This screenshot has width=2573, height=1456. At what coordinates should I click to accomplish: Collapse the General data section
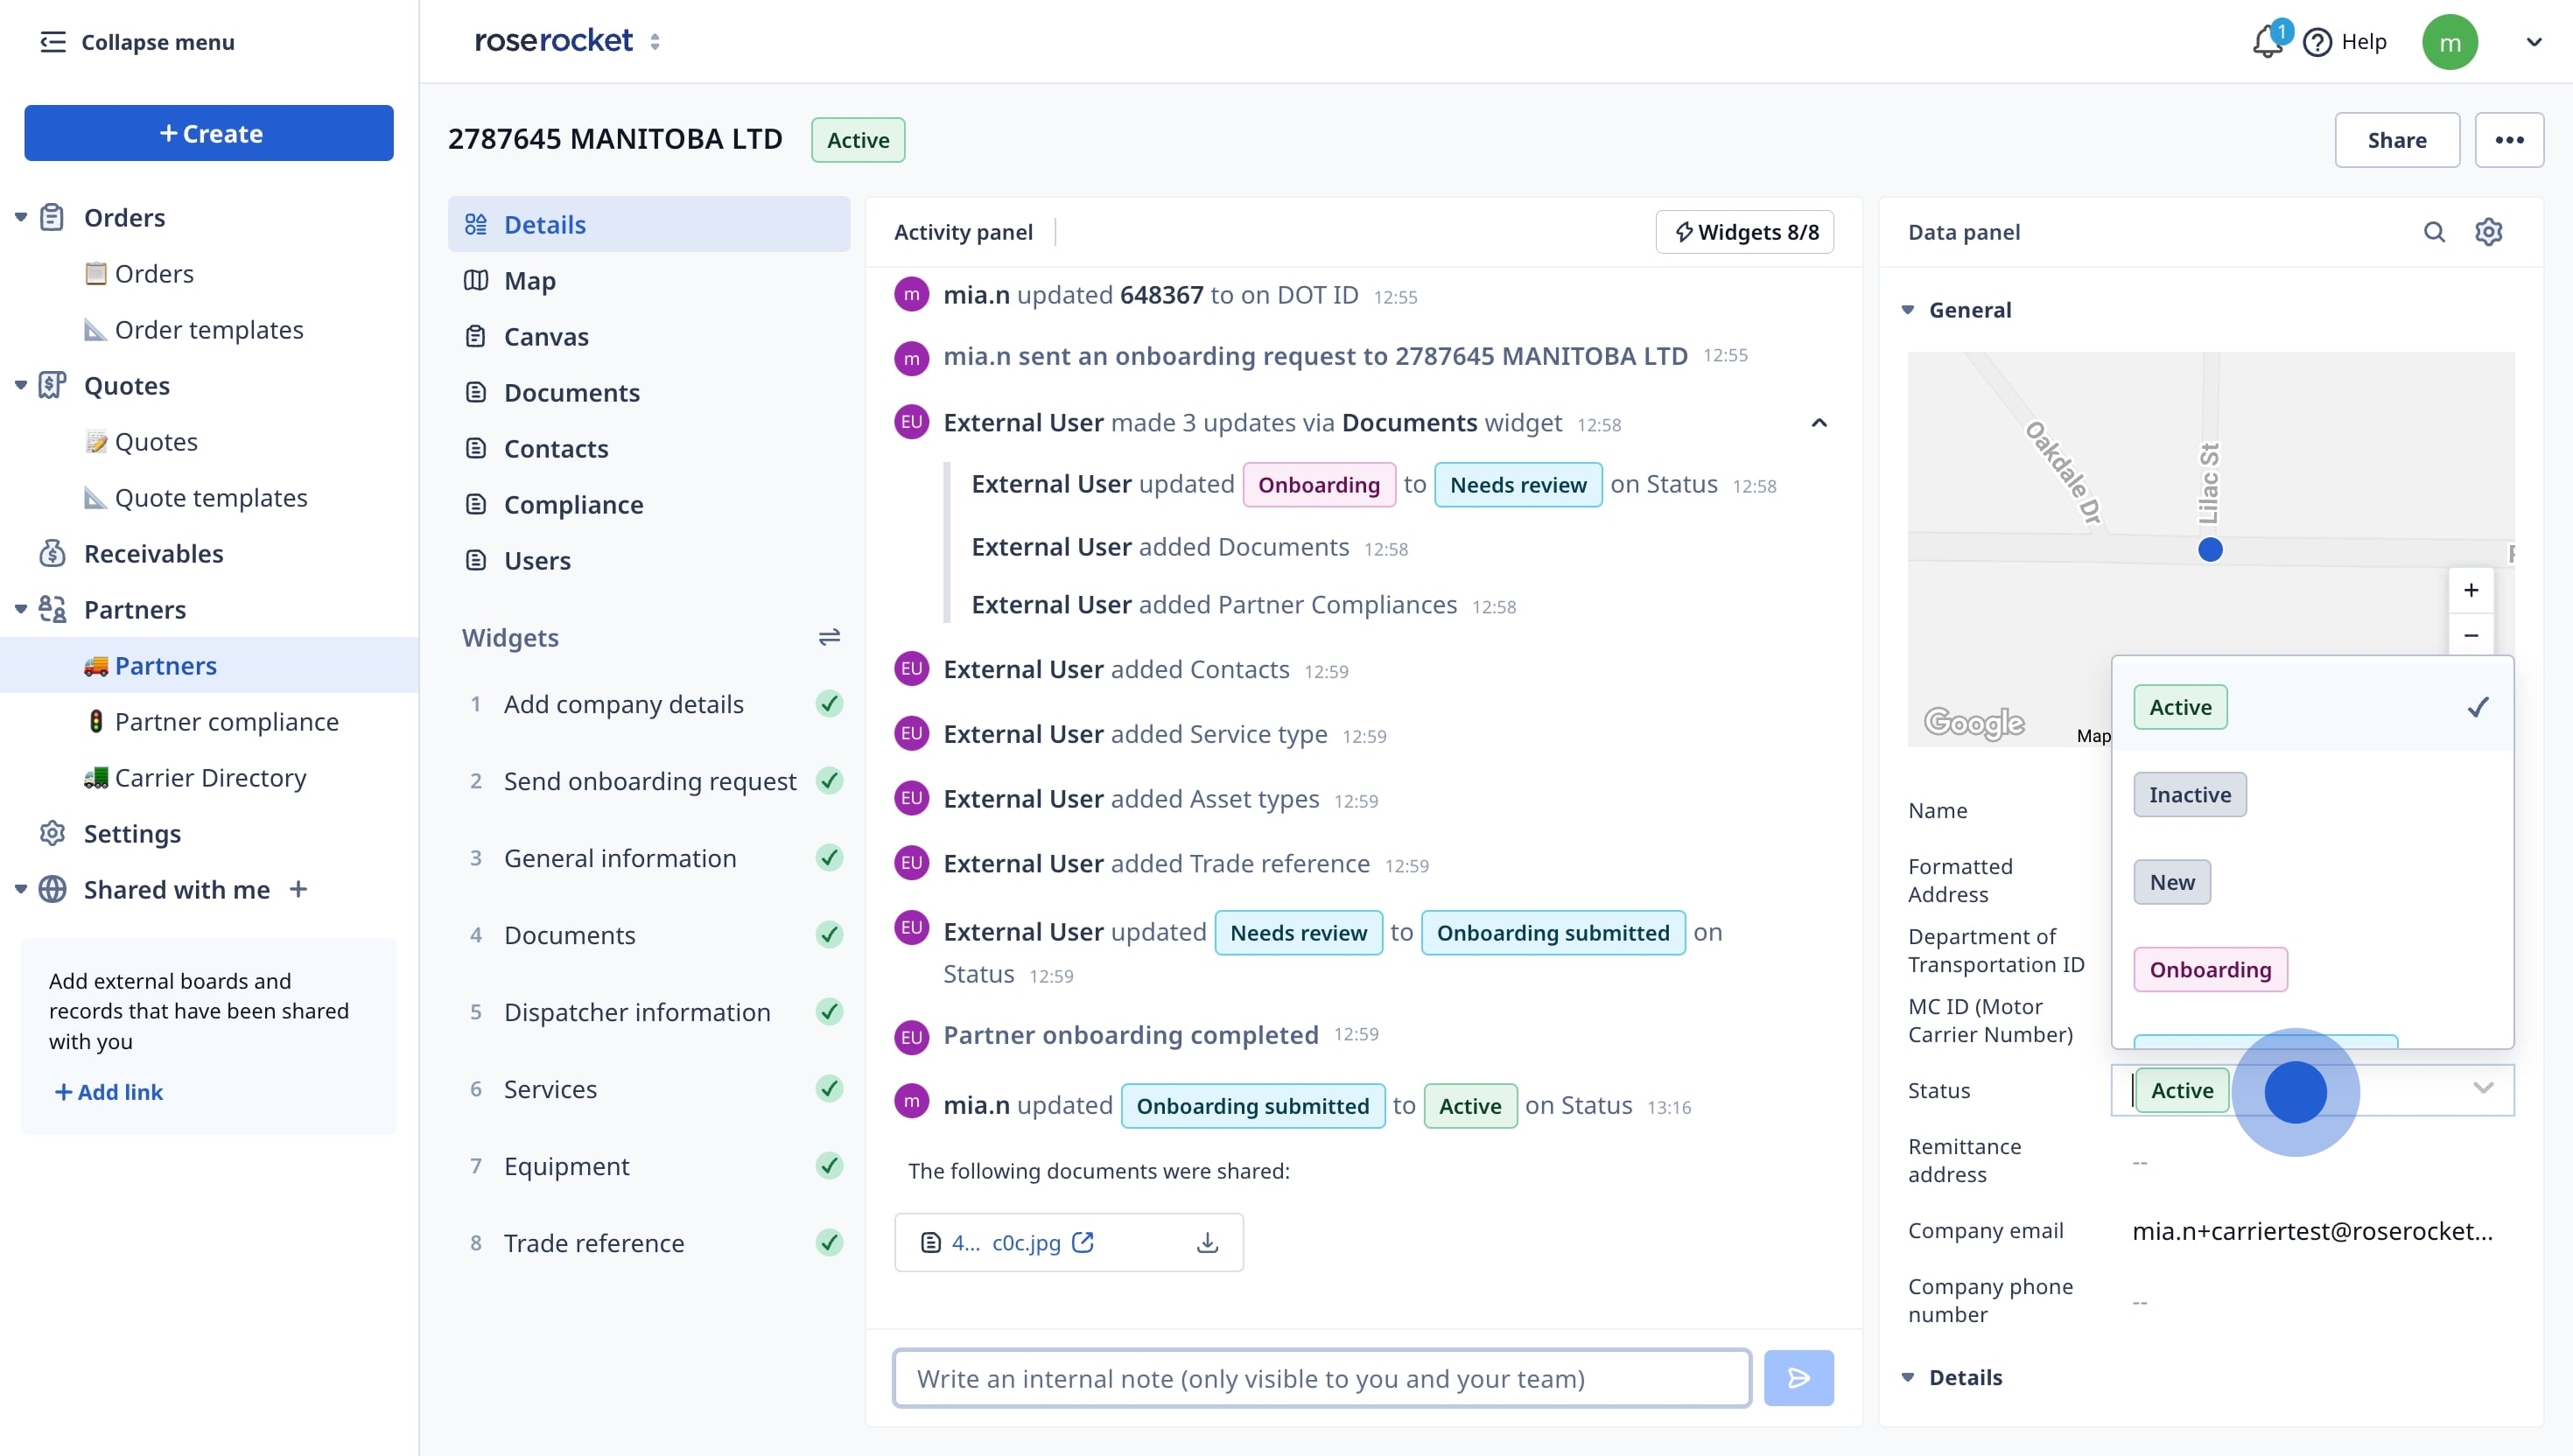[1908, 310]
